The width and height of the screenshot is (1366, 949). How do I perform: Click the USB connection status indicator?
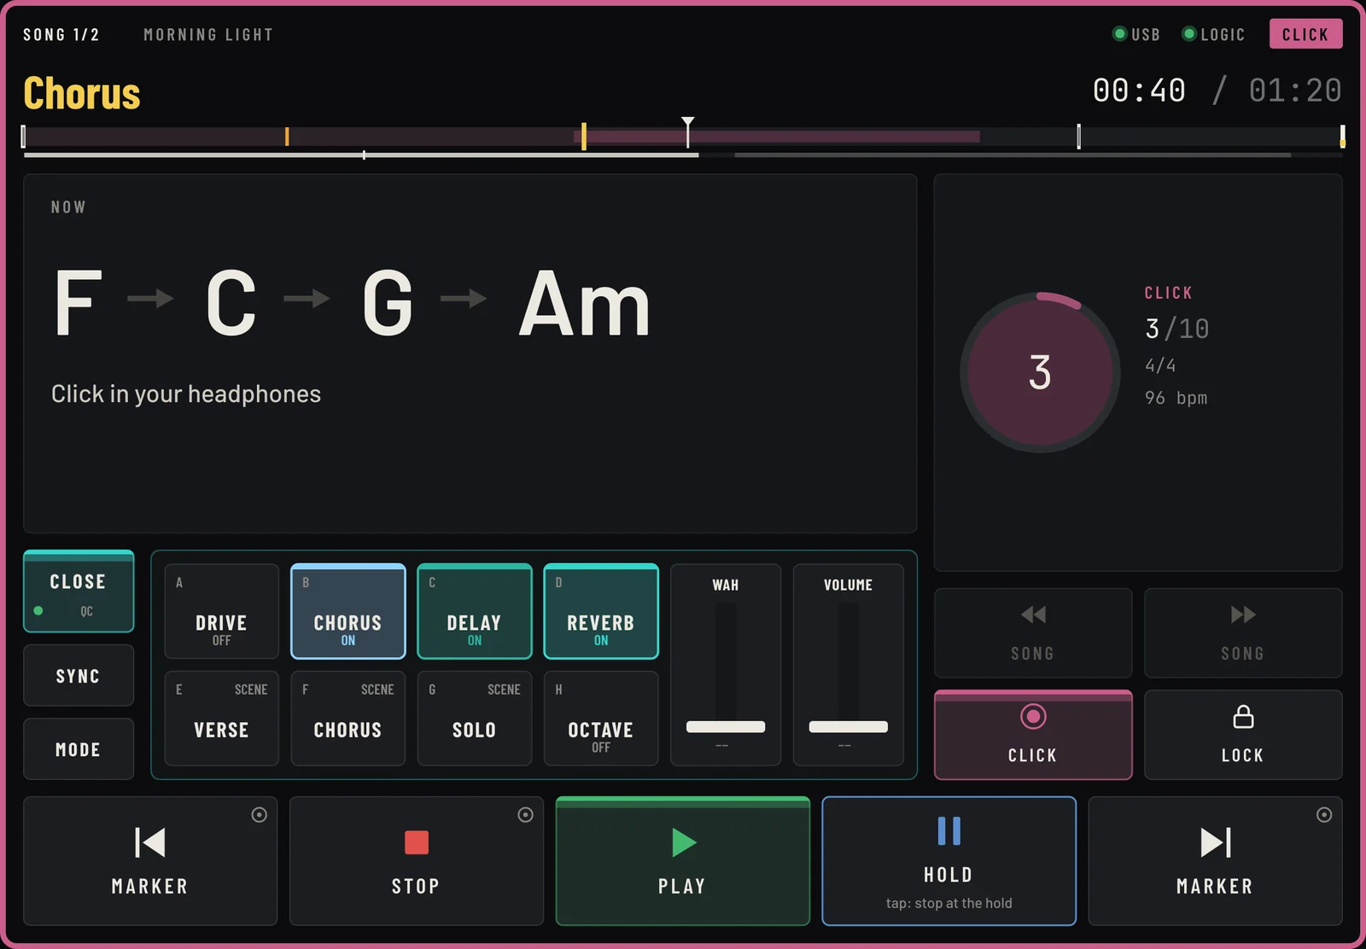(1136, 34)
